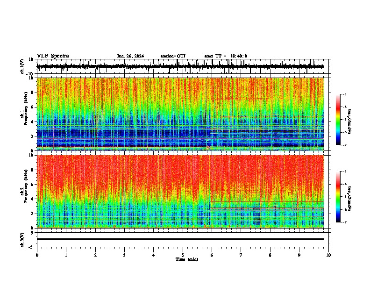This screenshot has height=286, width=370.
Task: Click the "-3" label on ch.2 color bar
Action: pyautogui.click(x=344, y=172)
